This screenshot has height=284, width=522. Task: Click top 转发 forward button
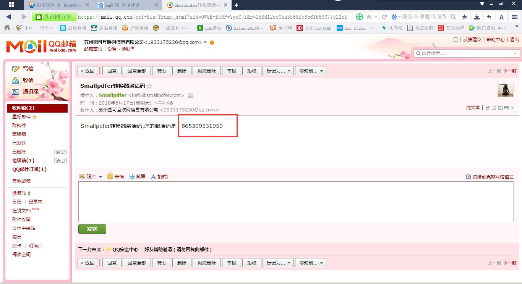click(162, 71)
